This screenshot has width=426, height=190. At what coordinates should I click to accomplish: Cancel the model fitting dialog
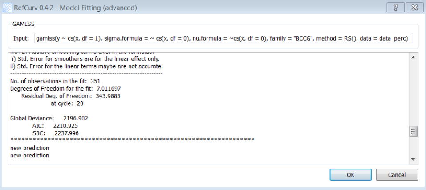pos(397,175)
